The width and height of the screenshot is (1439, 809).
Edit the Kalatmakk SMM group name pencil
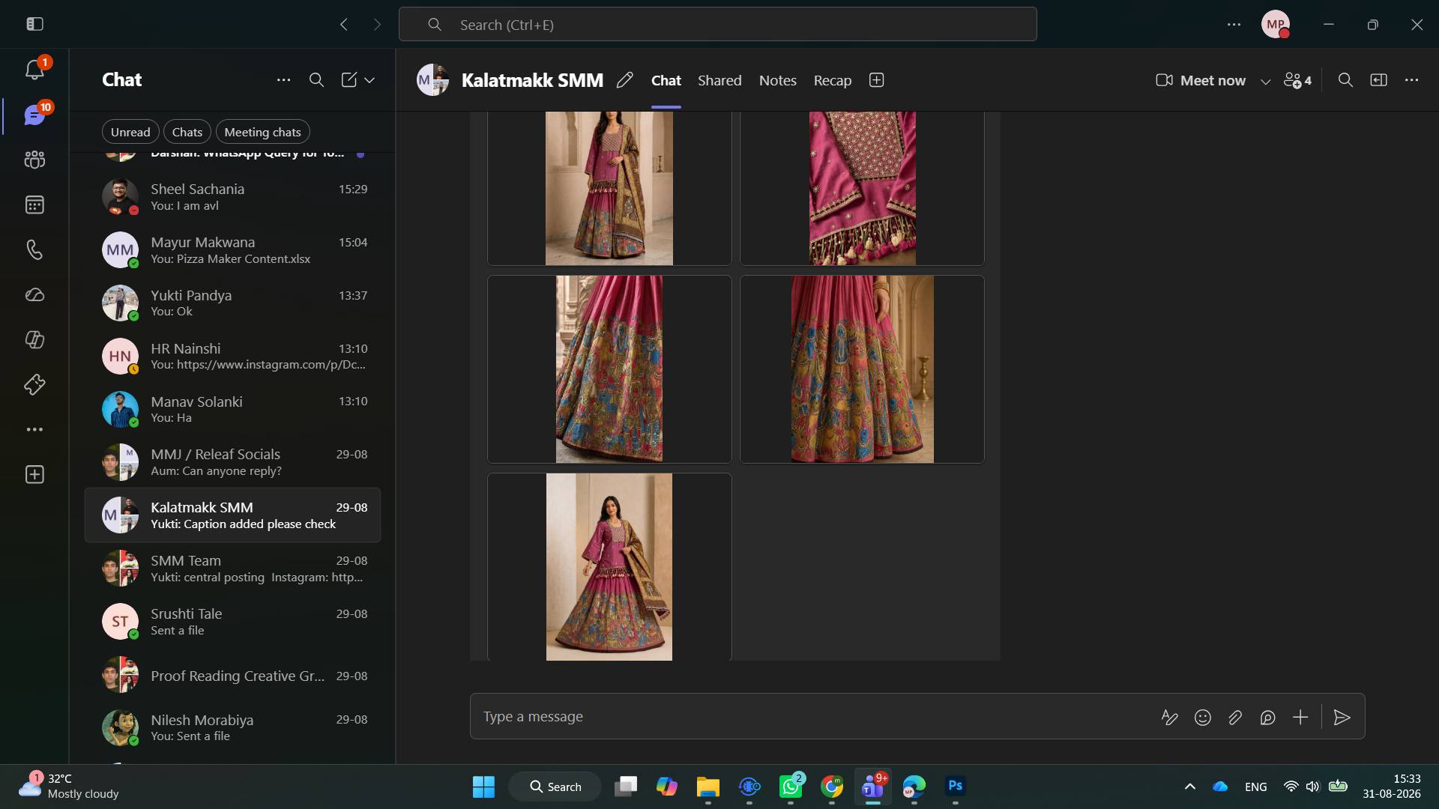tap(624, 80)
